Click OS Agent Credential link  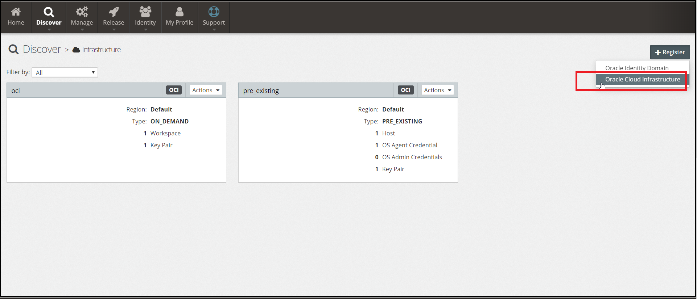[409, 145]
